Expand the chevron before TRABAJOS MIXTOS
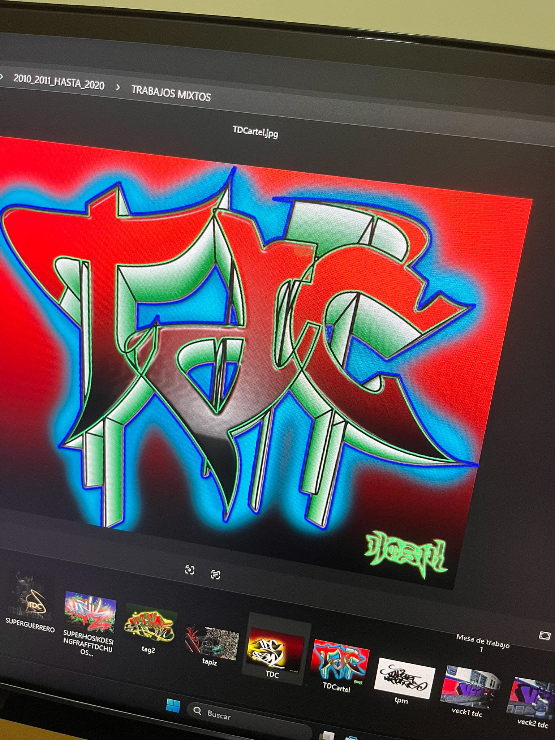 coord(118,87)
